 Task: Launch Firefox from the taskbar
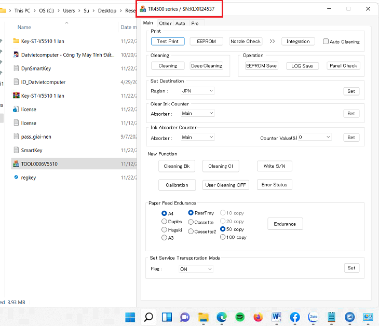(258, 317)
